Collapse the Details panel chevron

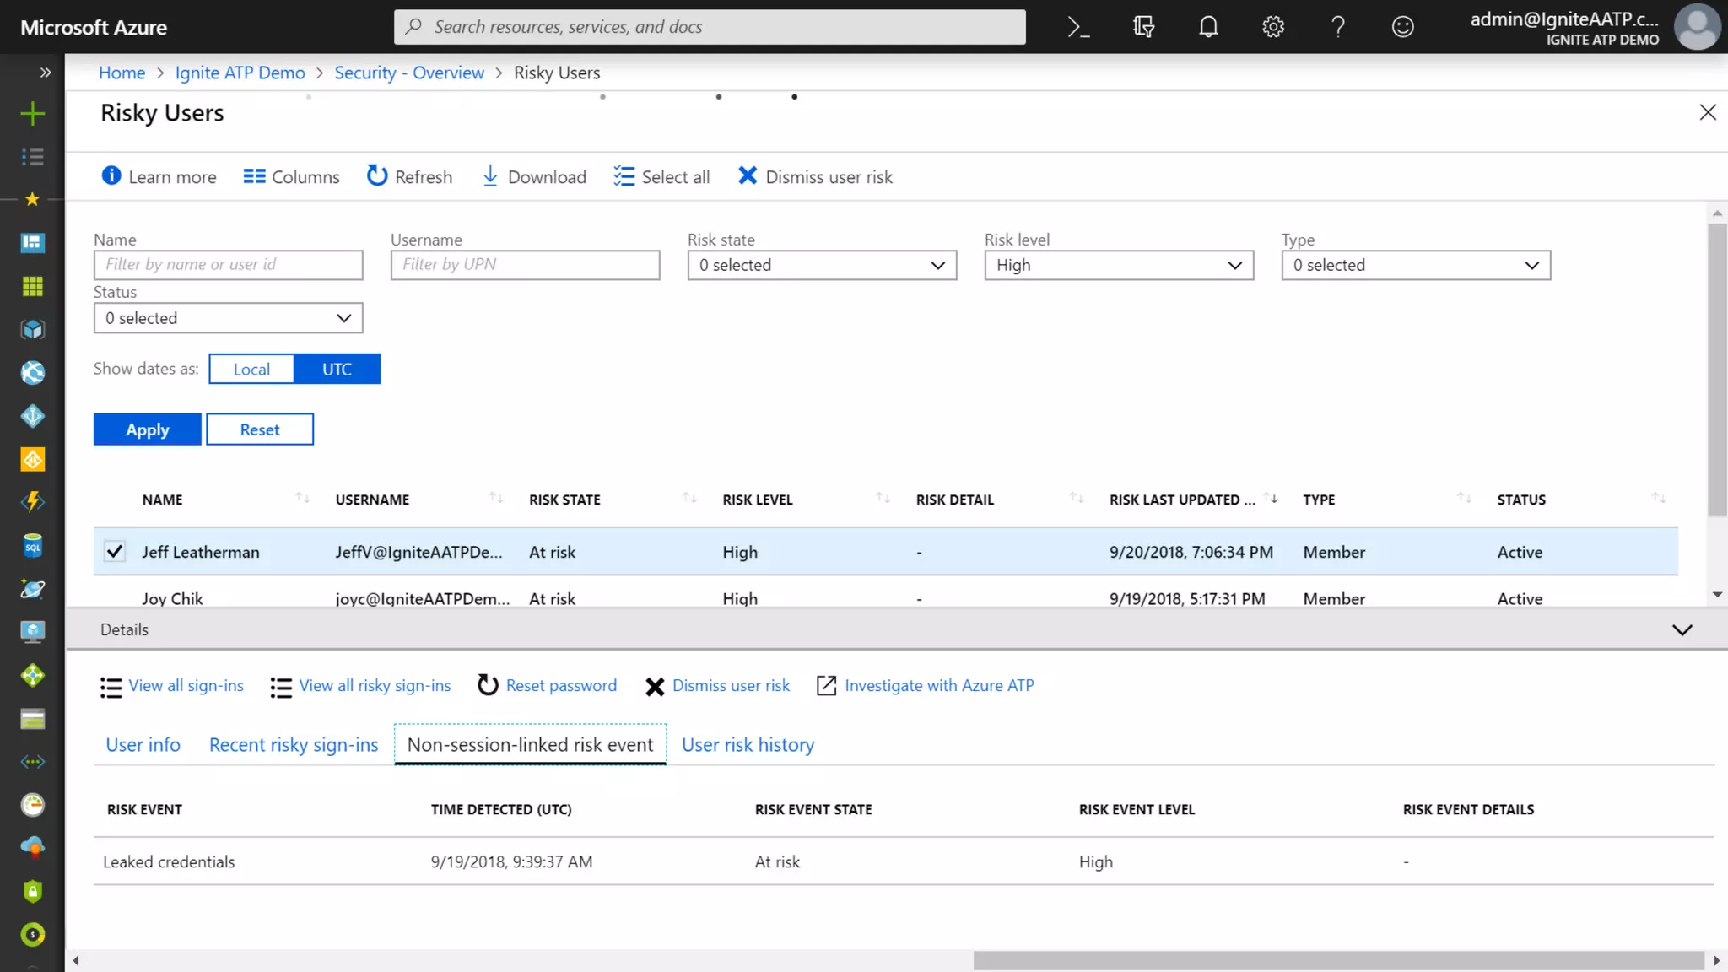pyautogui.click(x=1682, y=630)
